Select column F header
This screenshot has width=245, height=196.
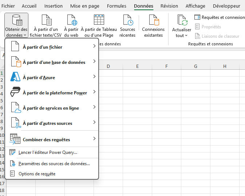click(166, 66)
